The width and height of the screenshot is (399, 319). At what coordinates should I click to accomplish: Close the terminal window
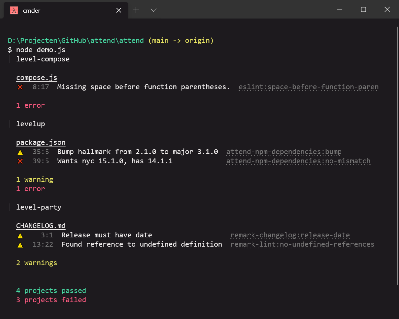(387, 10)
